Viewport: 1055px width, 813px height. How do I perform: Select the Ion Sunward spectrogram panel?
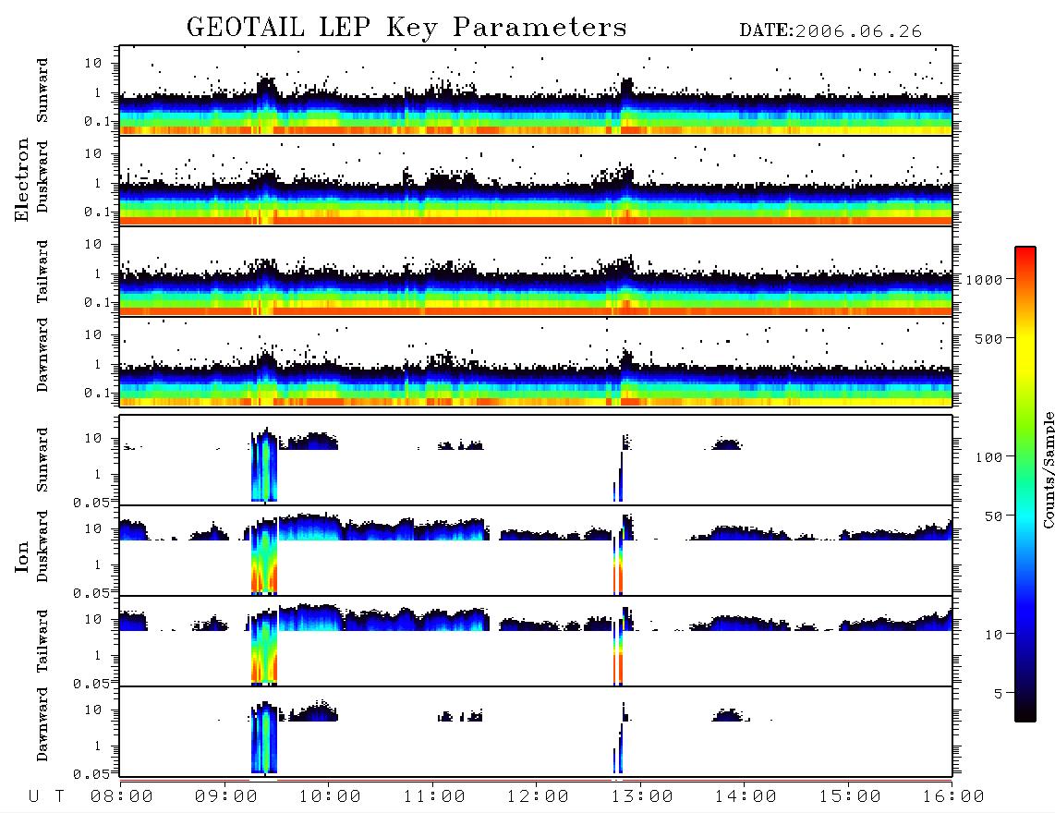tap(536, 460)
